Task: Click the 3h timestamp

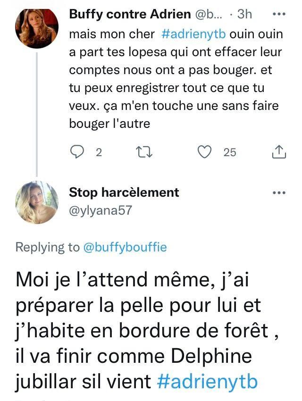Action: [244, 14]
